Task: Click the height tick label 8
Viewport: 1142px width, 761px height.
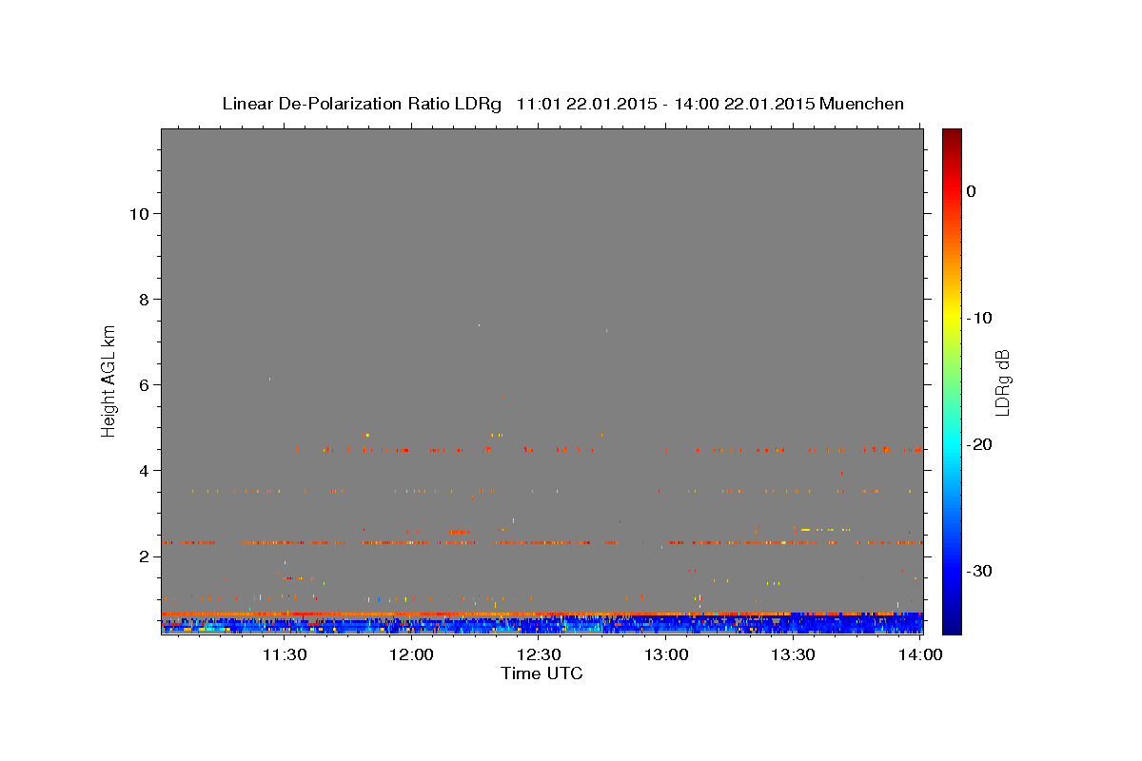Action: (x=142, y=299)
